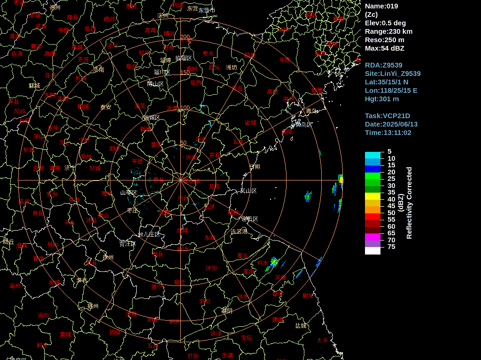This screenshot has height=360, width=481.
Task: Click the "Time:13:11:02" text
Action: (388, 133)
